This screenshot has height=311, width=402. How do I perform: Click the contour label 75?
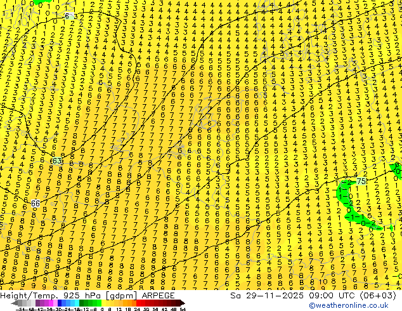pyautogui.click(x=361, y=181)
